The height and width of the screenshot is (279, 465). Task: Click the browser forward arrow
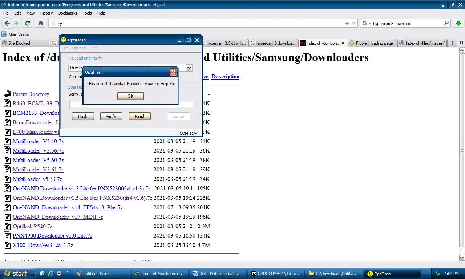[x=16, y=23]
